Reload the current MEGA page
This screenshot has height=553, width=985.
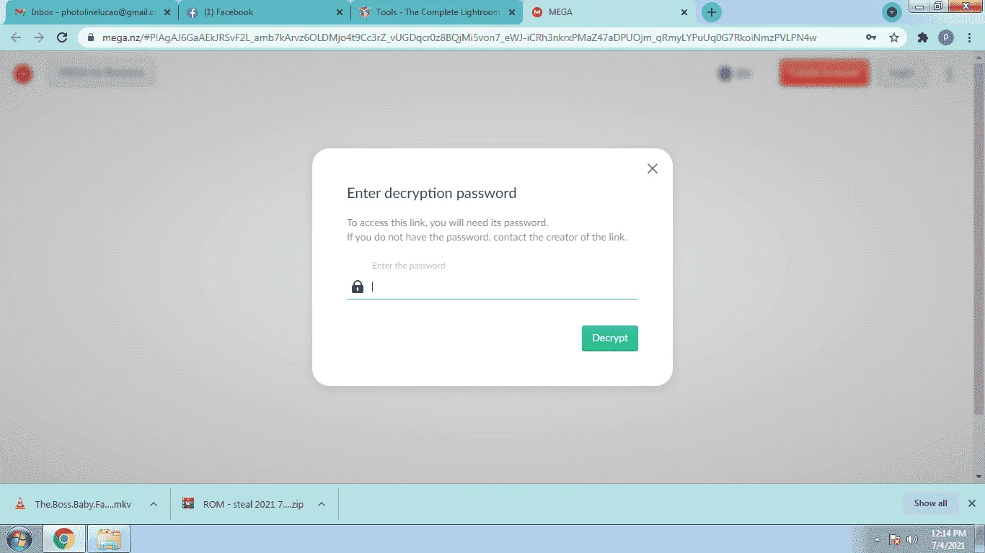pos(62,37)
